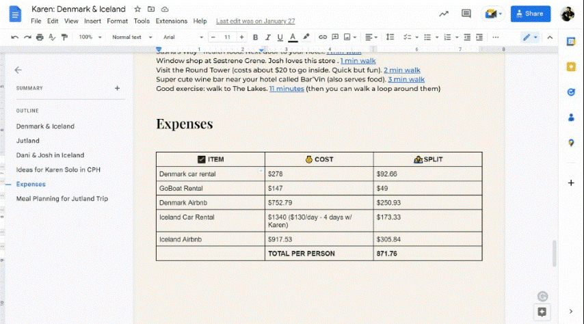Image resolution: width=584 pixels, height=324 pixels.
Task: Toggle italic formatting
Action: tap(268, 37)
